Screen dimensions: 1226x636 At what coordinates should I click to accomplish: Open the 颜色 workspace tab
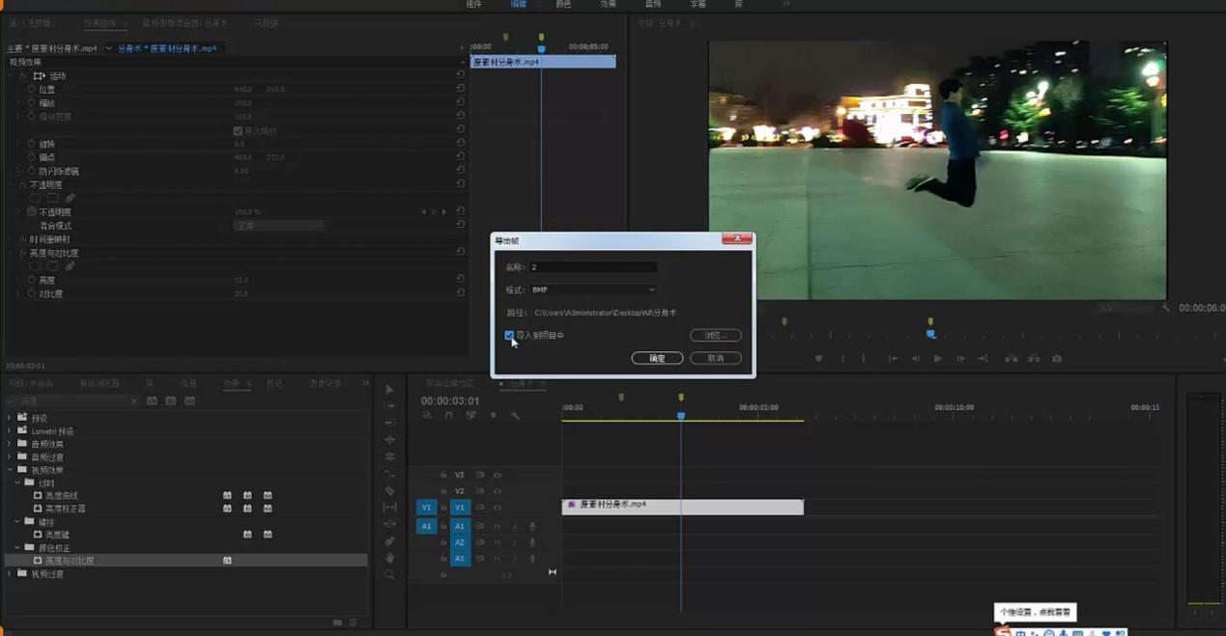point(563,5)
